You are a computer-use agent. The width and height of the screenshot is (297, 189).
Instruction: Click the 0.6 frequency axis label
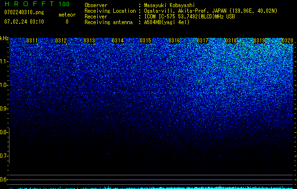point(4,180)
